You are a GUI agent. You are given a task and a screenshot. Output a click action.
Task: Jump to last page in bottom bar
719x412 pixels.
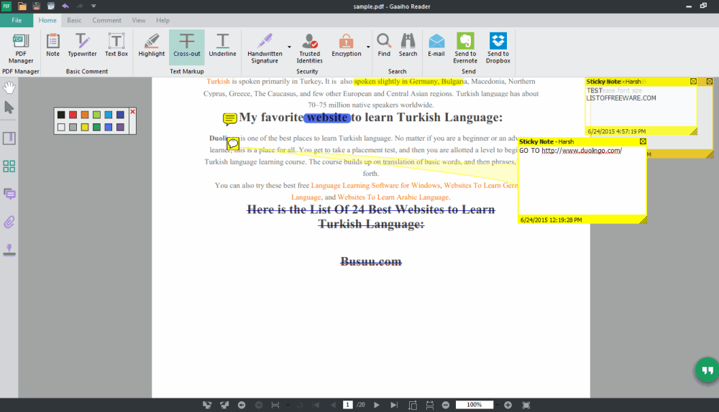(x=394, y=405)
